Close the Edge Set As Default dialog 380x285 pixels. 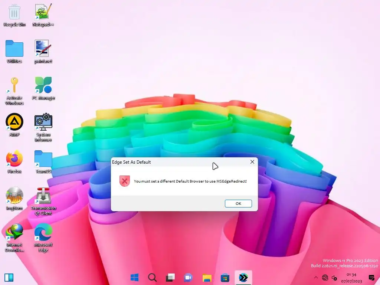(x=252, y=162)
